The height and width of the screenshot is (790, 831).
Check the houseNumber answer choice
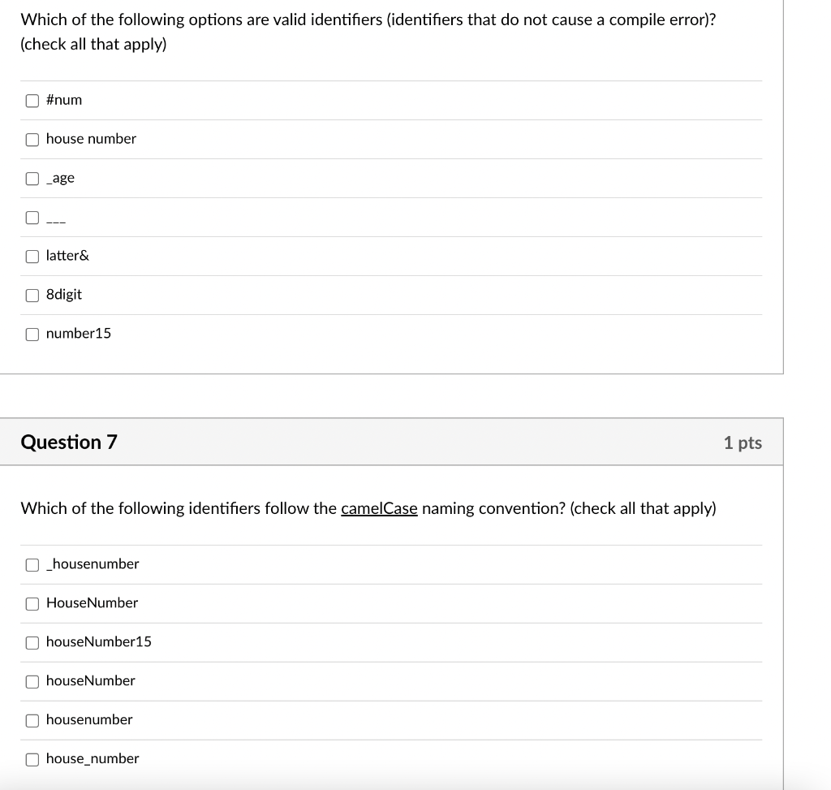(x=32, y=681)
